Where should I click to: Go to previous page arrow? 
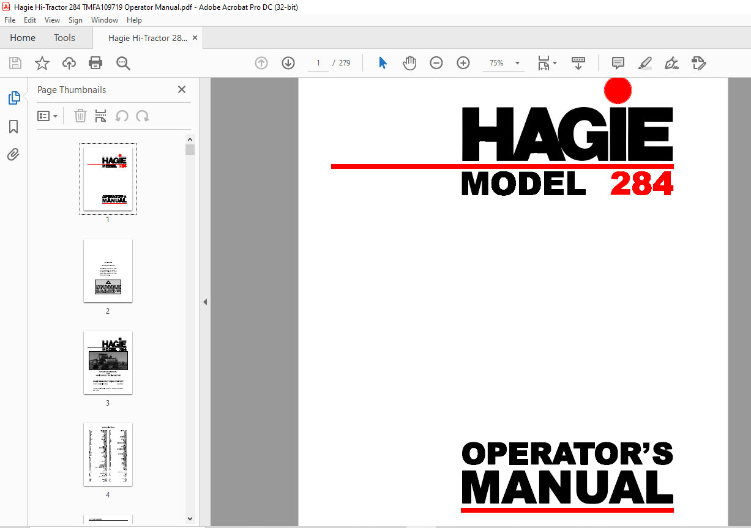coord(261,63)
